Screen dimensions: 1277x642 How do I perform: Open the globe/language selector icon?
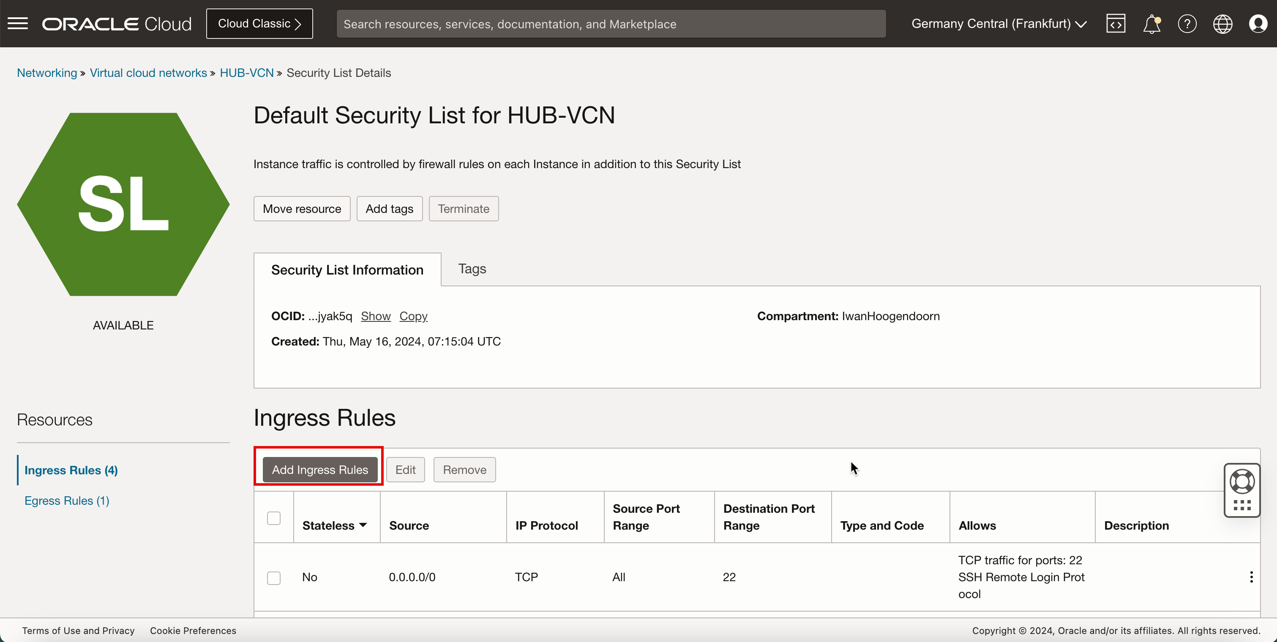point(1223,24)
